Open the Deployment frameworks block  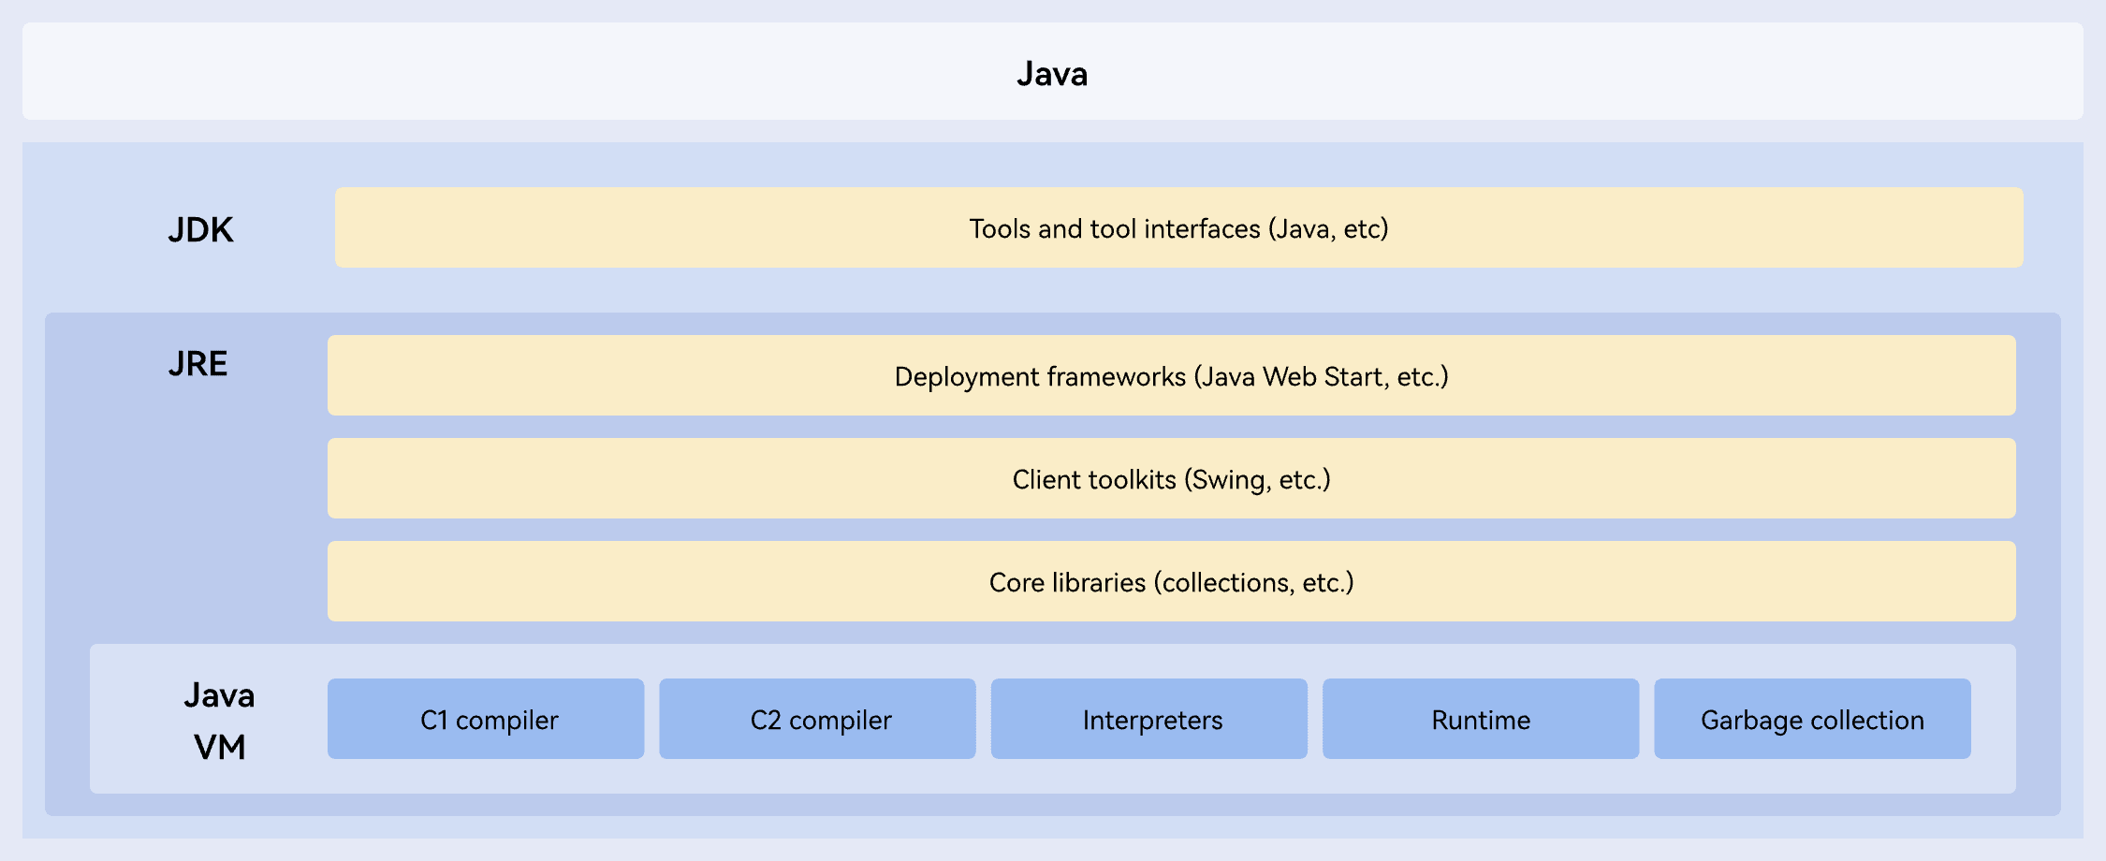[1171, 376]
